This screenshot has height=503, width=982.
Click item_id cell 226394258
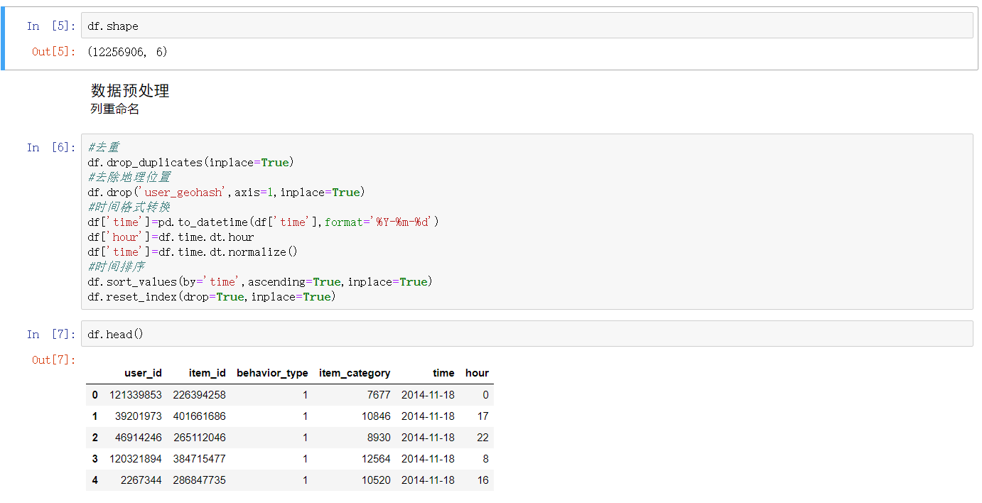pyautogui.click(x=200, y=395)
